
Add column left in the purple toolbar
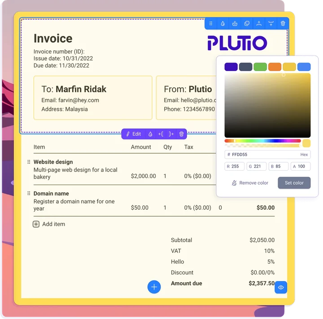[x=161, y=134]
